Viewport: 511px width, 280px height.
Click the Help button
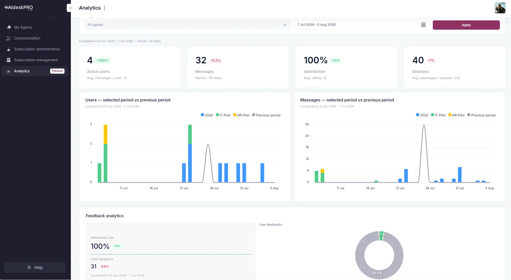coord(35,268)
